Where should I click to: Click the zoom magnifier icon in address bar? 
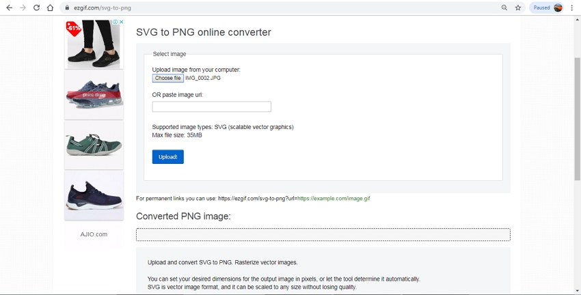[504, 8]
